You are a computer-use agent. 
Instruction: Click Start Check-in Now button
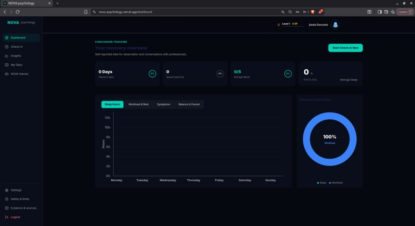[345, 48]
